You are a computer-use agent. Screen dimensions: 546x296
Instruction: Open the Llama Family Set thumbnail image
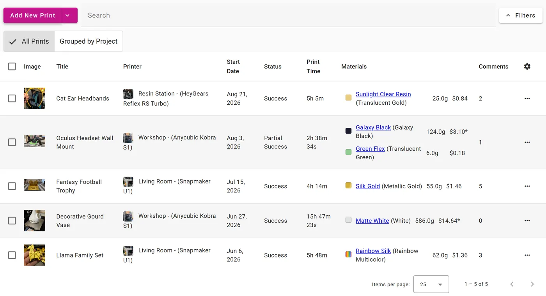34,255
